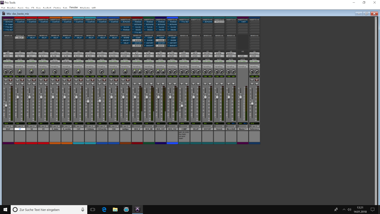Mute the Addlips track
380x214 pixels.
tap(128, 84)
